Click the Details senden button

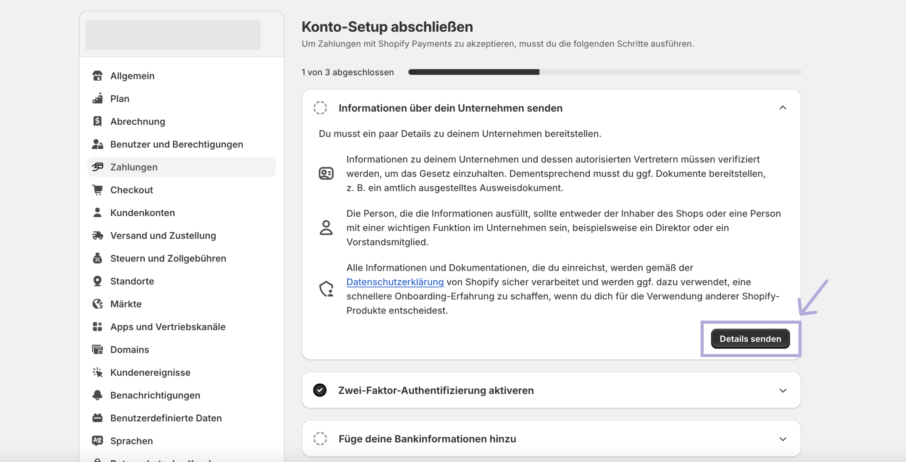click(x=750, y=339)
